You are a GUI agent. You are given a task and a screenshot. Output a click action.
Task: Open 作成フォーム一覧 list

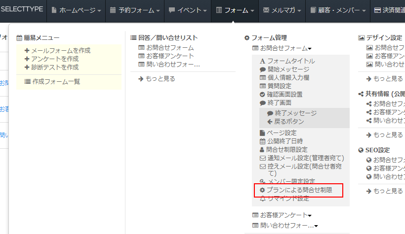point(52,81)
